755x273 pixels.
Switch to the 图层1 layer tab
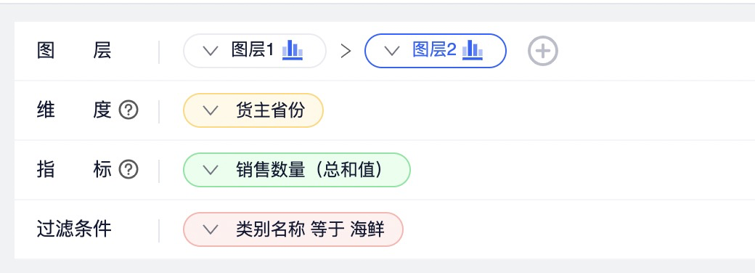click(x=255, y=51)
